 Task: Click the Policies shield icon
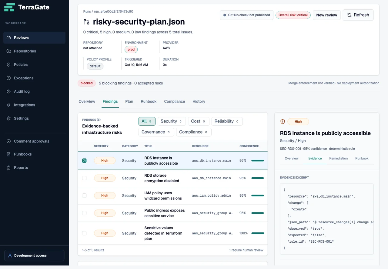click(x=8, y=64)
